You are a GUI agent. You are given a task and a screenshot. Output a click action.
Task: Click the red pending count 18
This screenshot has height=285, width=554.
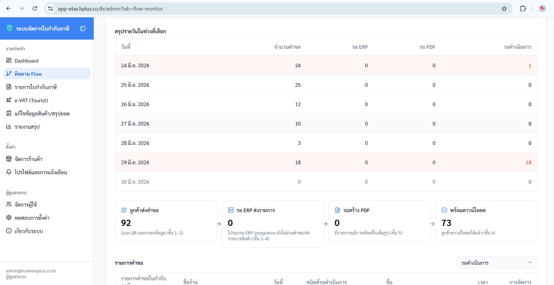pos(528,162)
